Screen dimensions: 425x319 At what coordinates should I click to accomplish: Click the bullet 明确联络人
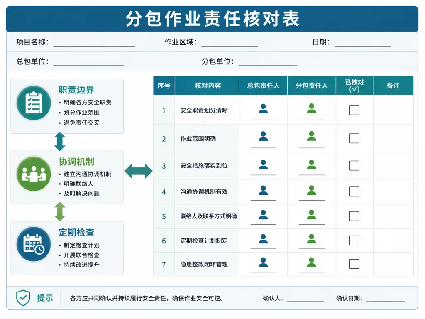click(78, 184)
